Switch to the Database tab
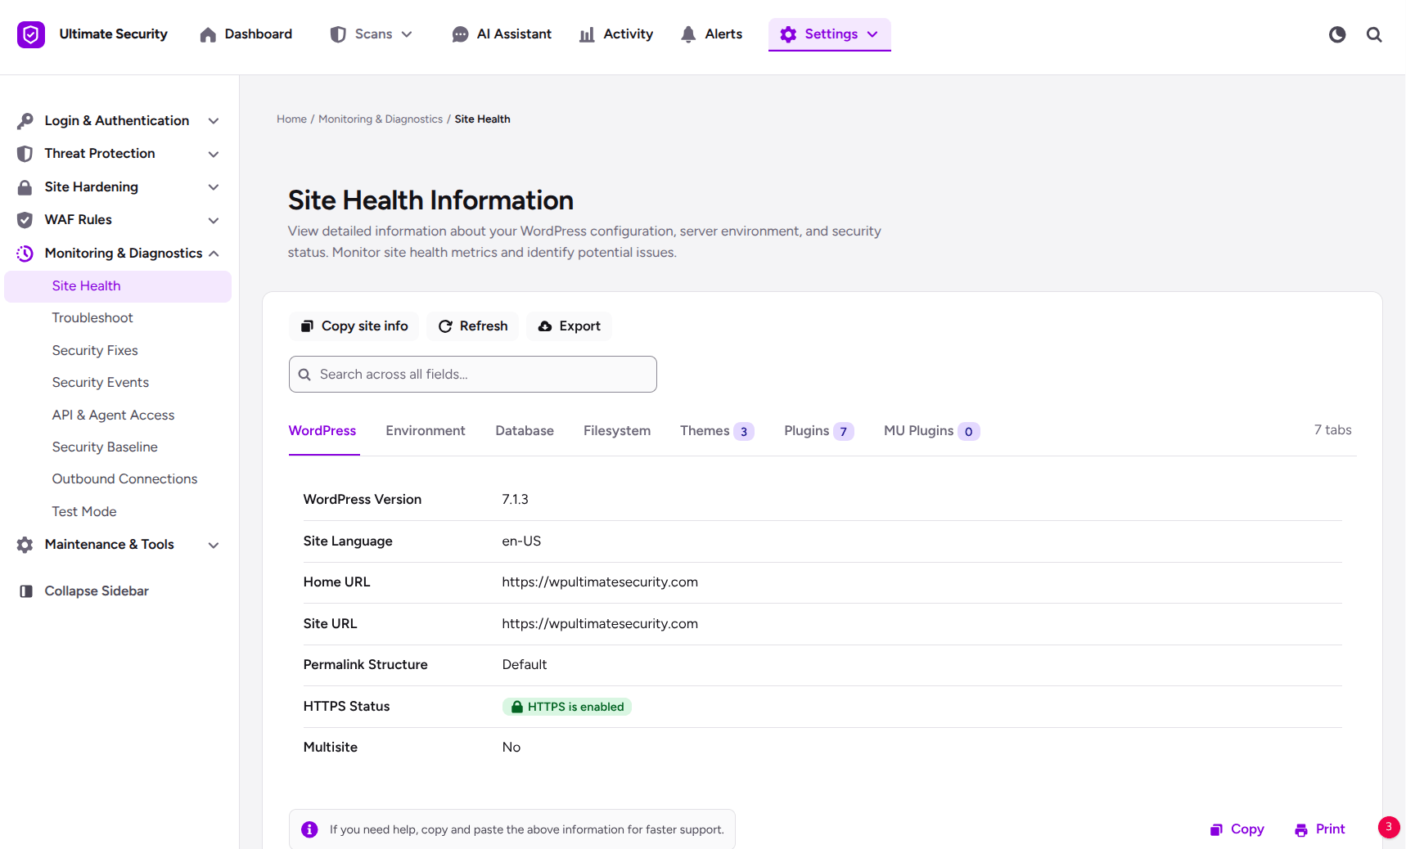The height and width of the screenshot is (849, 1406). pyautogui.click(x=525, y=431)
